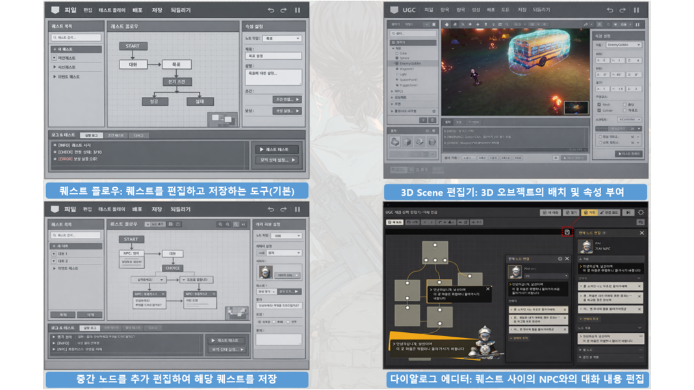Open the EnemyGoblin name dropdown

624,45
